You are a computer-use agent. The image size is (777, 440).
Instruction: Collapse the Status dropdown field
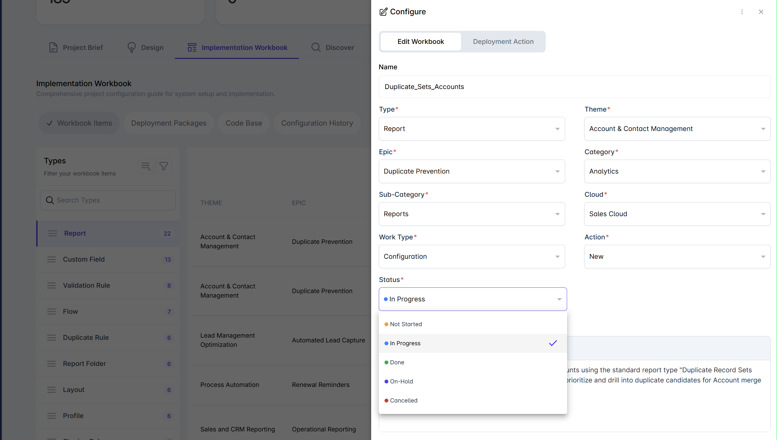coord(473,299)
